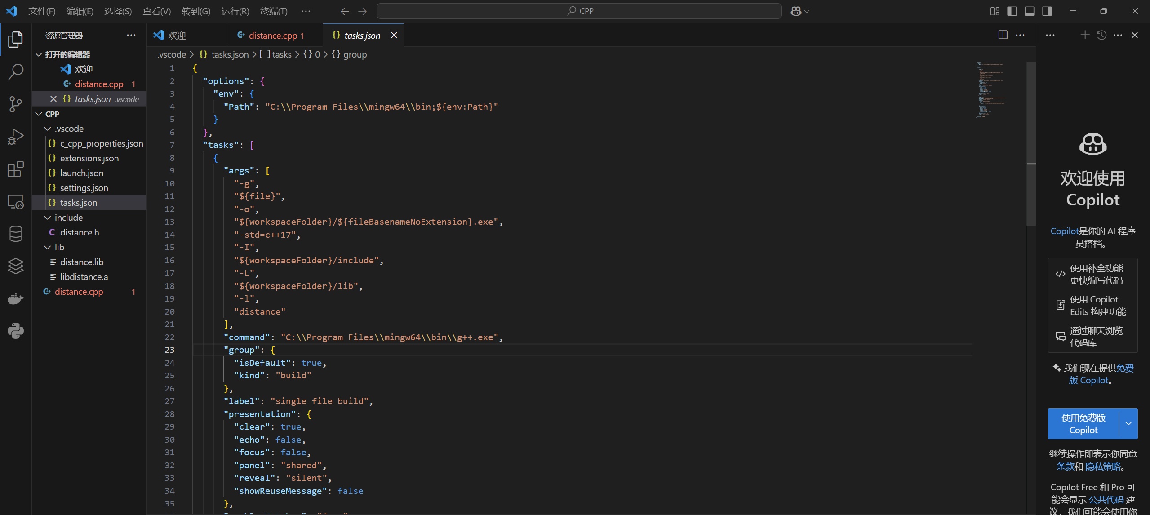Toggle the bottom panel visibility
The width and height of the screenshot is (1150, 515).
(x=1030, y=11)
